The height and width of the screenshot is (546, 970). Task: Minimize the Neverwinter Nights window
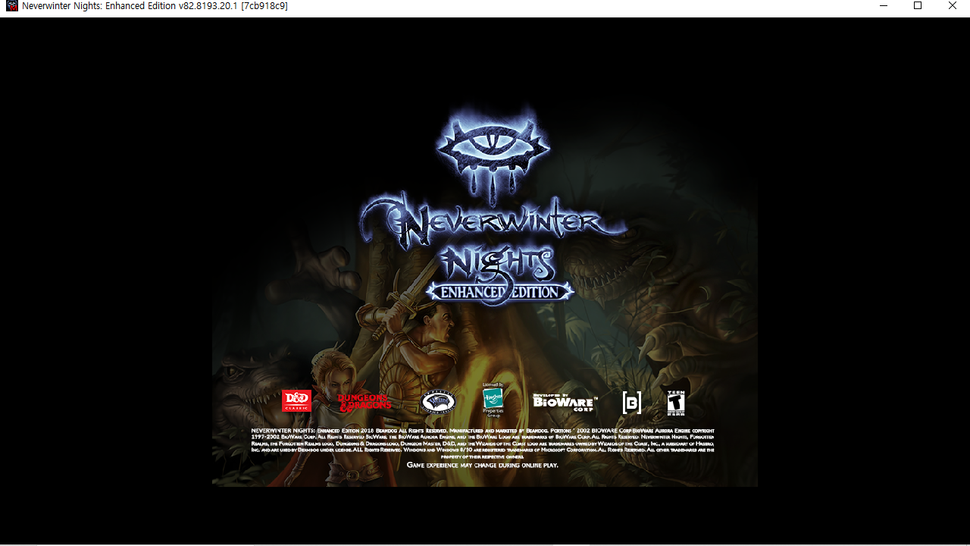[x=883, y=6]
